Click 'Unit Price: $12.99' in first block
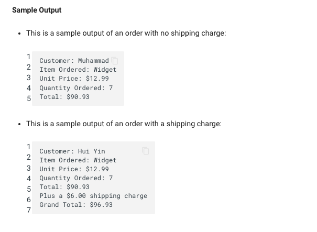Image resolution: width=317 pixels, height=232 pixels. tap(74, 79)
